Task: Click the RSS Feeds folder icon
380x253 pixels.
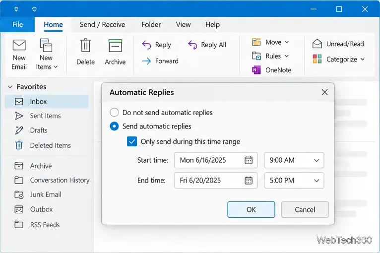Action: (x=19, y=225)
